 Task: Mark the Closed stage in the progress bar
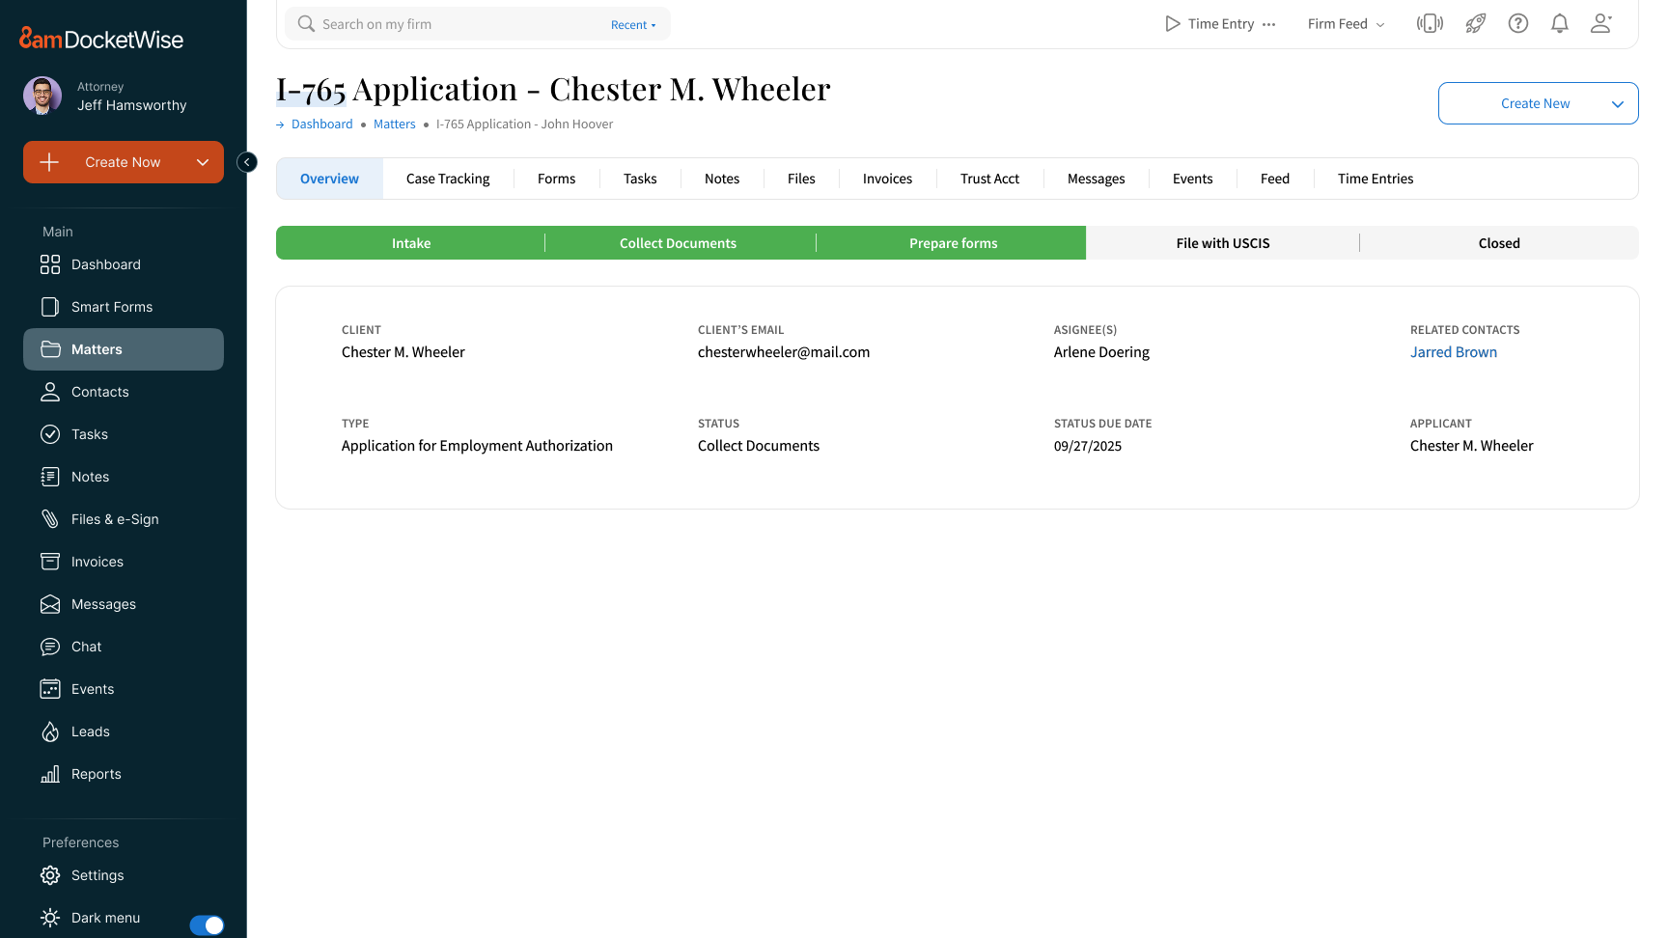coord(1498,242)
